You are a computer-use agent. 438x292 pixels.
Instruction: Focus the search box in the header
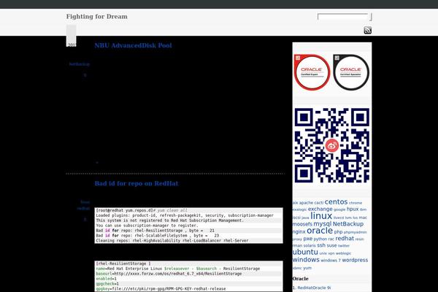point(343,17)
